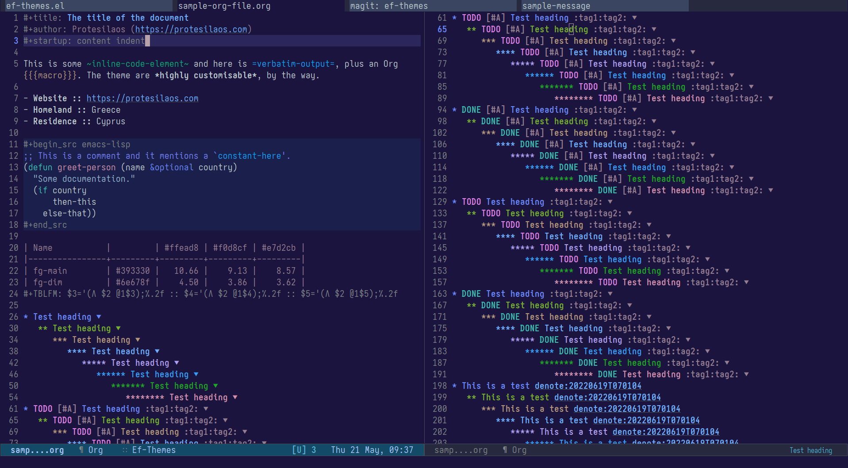848x468 pixels.
Task: Click the Homeland list item
Action: pyautogui.click(x=72, y=110)
